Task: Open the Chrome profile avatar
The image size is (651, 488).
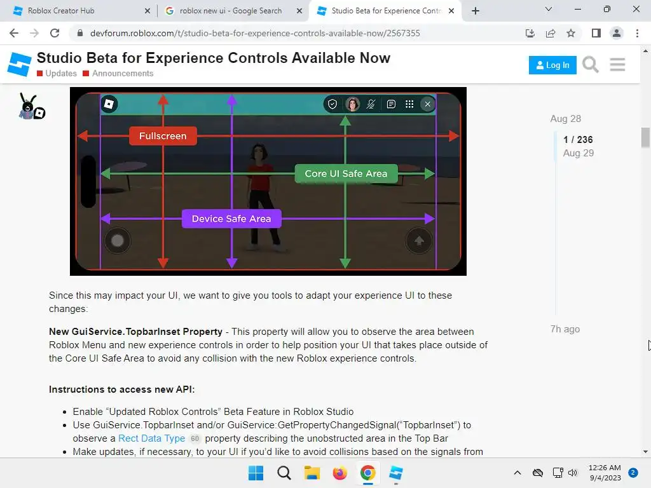Action: click(x=617, y=33)
